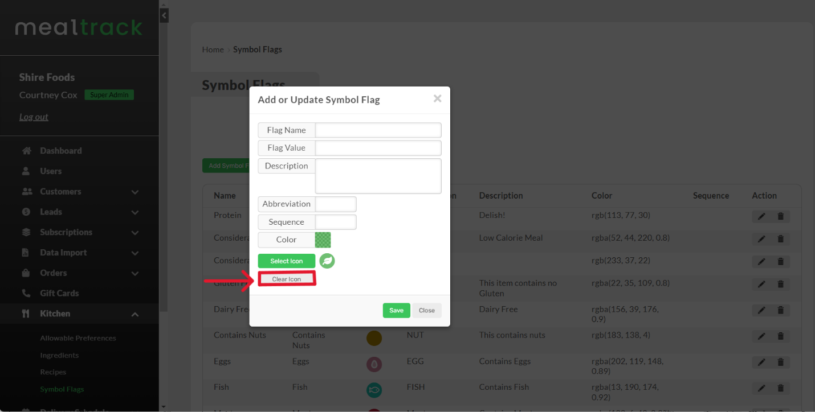Go to Home in the breadcrumb
This screenshot has height=412, width=815.
click(213, 50)
